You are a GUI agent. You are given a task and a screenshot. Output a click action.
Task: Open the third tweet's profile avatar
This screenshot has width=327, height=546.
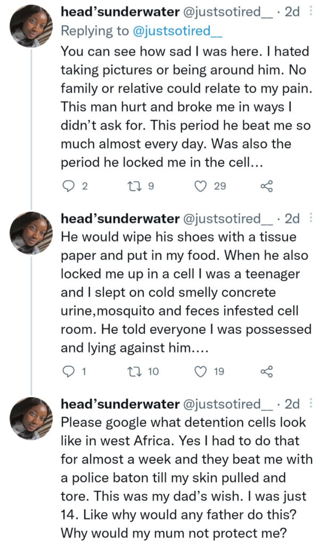point(32,419)
